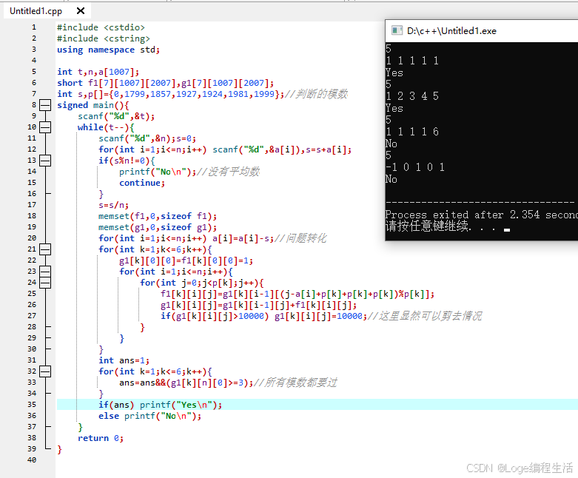Click on 'int ans=1;' statement
The height and width of the screenshot is (478, 578).
click(124, 360)
